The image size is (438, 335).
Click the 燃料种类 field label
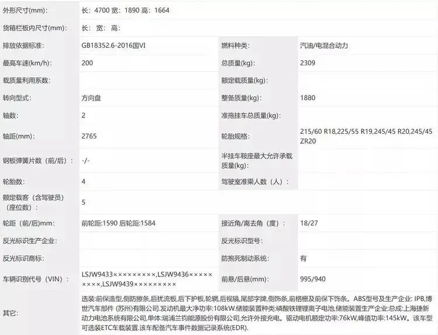(235, 46)
